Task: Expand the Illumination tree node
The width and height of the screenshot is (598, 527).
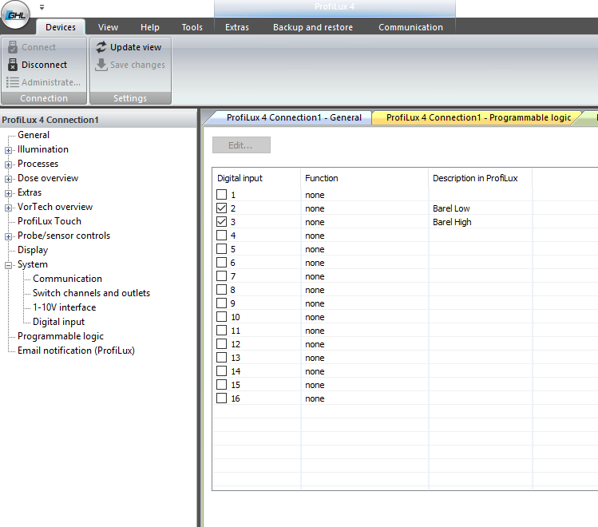Action: pos(8,150)
